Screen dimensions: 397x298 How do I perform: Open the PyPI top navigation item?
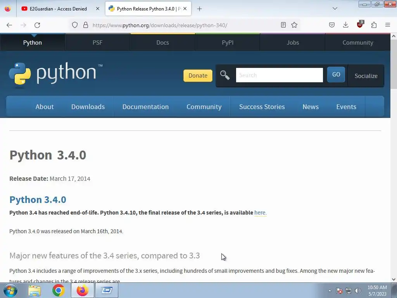228,42
